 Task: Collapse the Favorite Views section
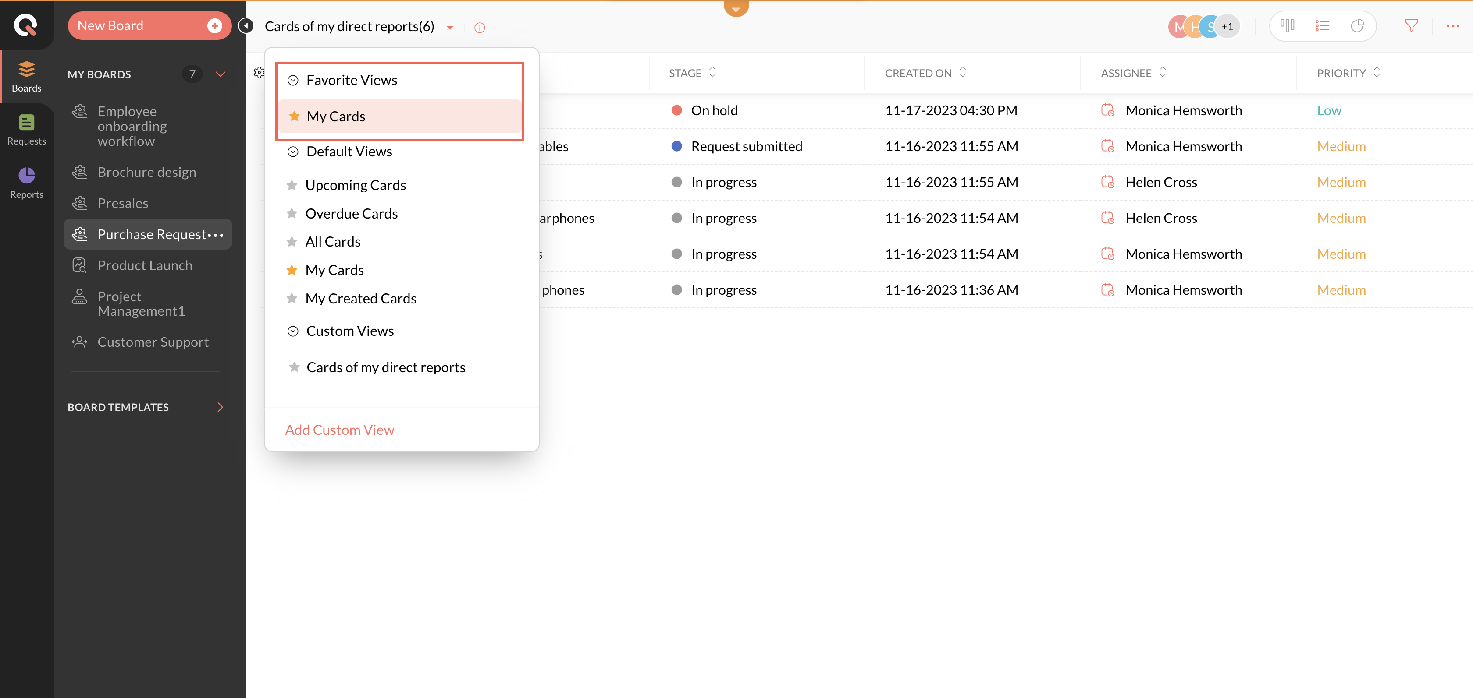tap(293, 81)
